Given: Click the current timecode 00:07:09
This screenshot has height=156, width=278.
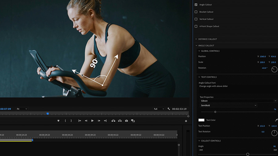Looking at the screenshot, I should [x=6, y=109].
